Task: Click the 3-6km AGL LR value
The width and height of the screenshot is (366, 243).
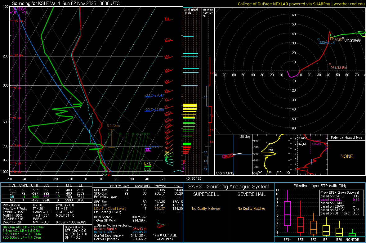Action: 22,231
